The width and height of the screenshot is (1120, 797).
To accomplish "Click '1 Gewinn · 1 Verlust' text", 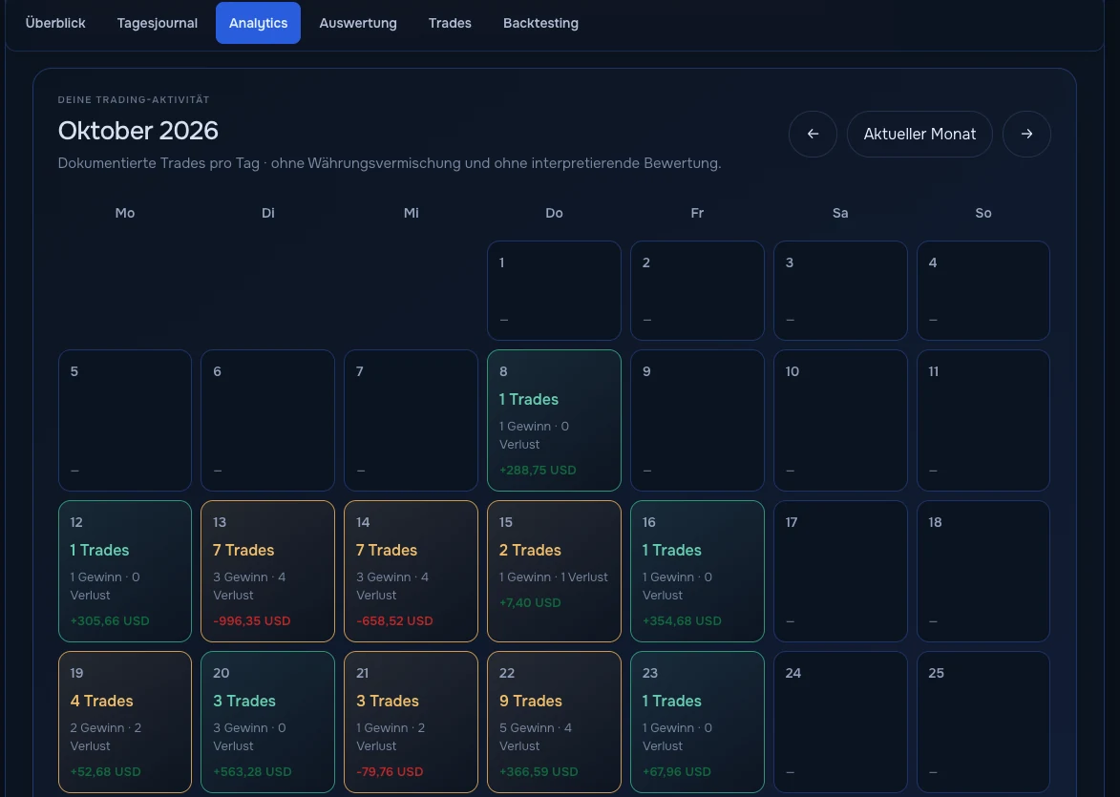I will click(x=554, y=577).
